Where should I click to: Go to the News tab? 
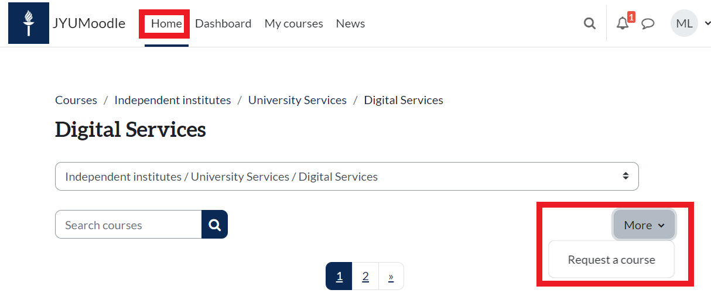click(350, 24)
